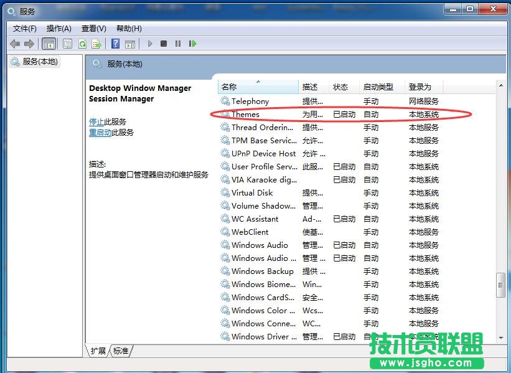
Task: Click the Start Service play icon
Action: click(150, 44)
